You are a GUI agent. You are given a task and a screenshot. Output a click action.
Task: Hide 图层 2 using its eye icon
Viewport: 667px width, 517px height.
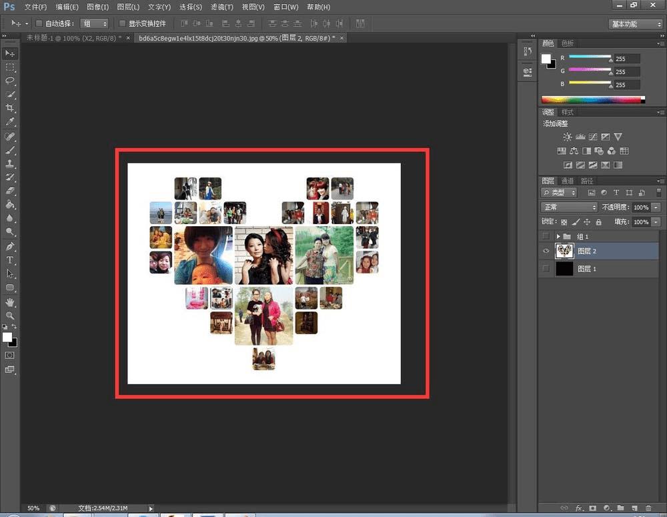click(546, 251)
